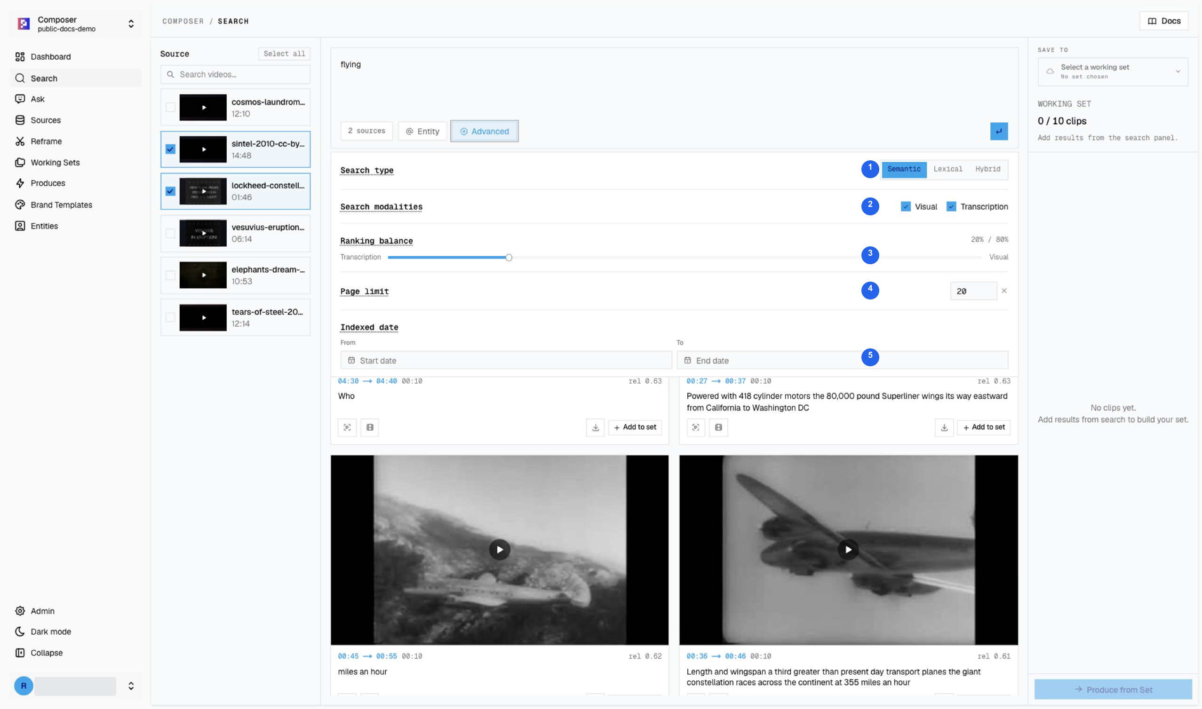Uncheck the sintel-2010 source checkbox

pyautogui.click(x=170, y=149)
